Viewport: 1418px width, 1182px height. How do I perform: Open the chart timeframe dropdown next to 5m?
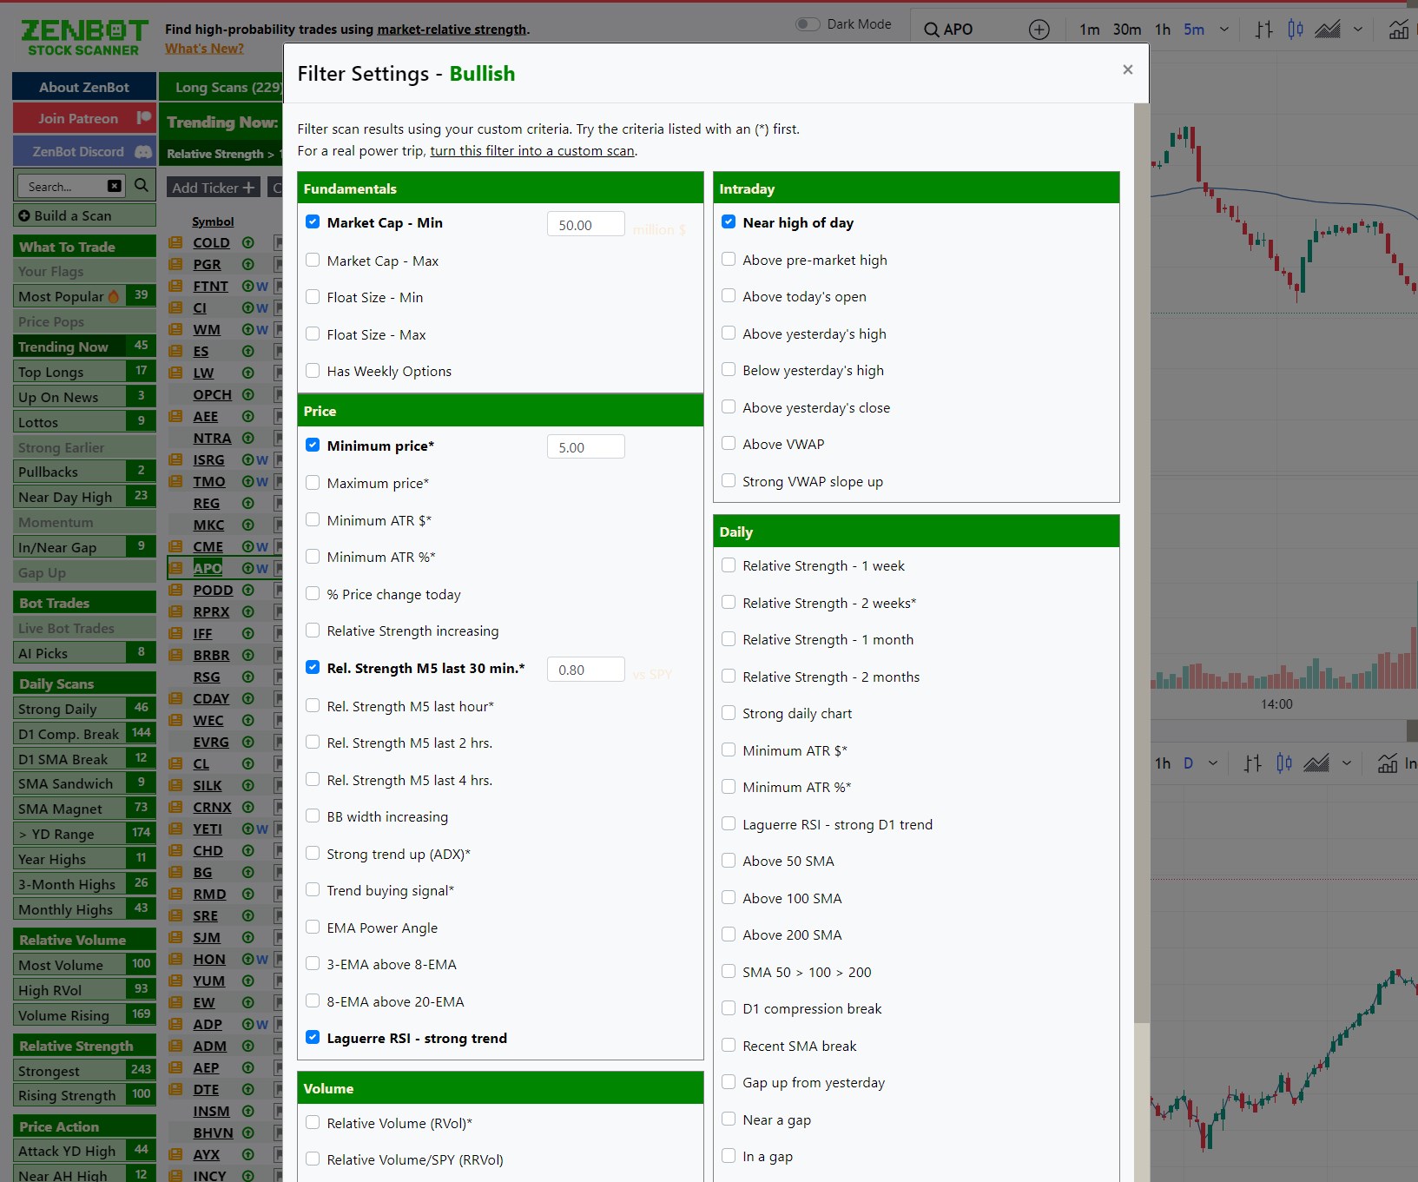coord(1223,29)
